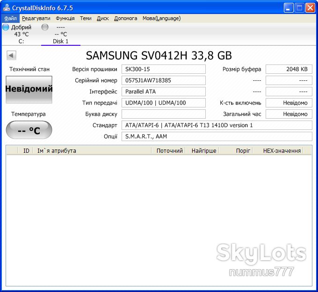This screenshot has width=318, height=292.
Task: Click the firmware field SK300-15
Action: point(164,69)
